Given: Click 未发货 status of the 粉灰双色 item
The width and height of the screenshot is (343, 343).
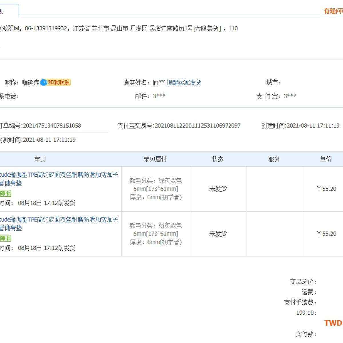Looking at the screenshot, I should click(218, 234).
